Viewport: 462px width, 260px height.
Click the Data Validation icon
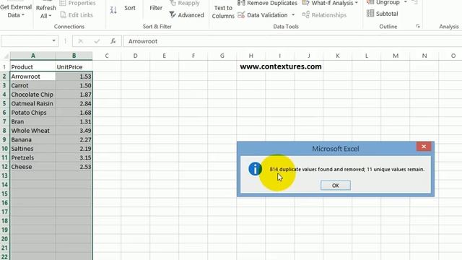coord(241,14)
